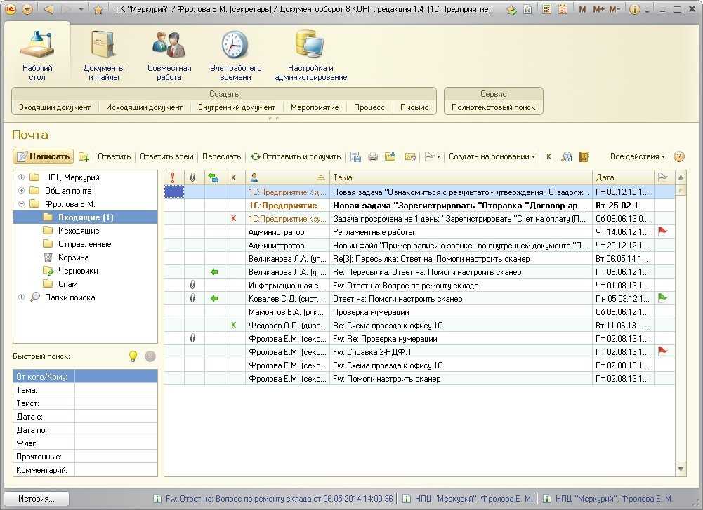The height and width of the screenshot is (510, 703).
Task: Toggle green flag on Ковалев С.Д. message
Action: tap(662, 298)
